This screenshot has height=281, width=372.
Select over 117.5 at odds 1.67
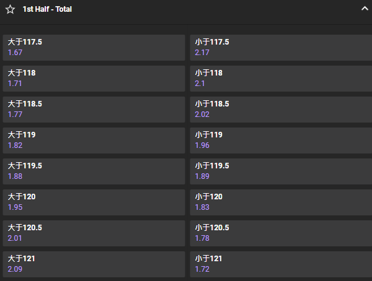click(94, 48)
